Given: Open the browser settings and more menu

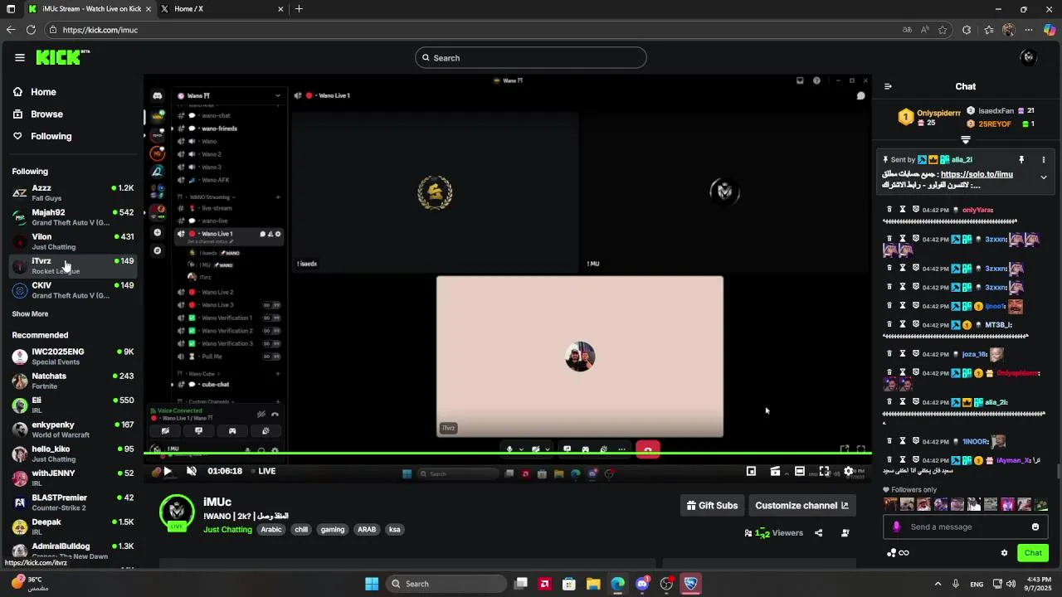Looking at the screenshot, I should click(x=1029, y=30).
